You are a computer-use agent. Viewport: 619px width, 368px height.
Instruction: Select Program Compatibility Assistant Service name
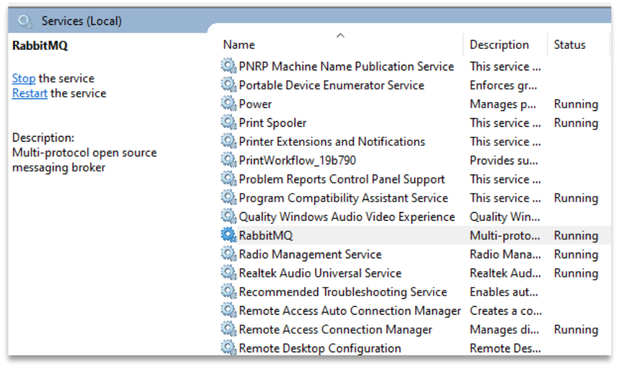(x=344, y=198)
